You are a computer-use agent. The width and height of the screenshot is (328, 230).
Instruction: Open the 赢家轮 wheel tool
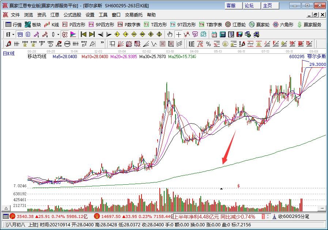(259, 24)
